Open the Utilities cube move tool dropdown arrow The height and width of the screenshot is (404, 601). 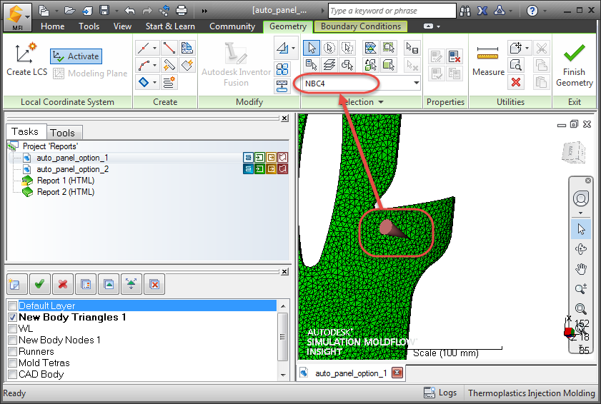527,49
